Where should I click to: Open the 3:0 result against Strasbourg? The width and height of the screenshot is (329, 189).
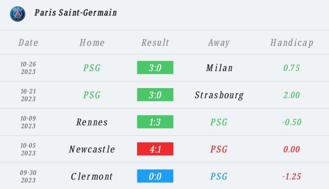[x=155, y=95]
